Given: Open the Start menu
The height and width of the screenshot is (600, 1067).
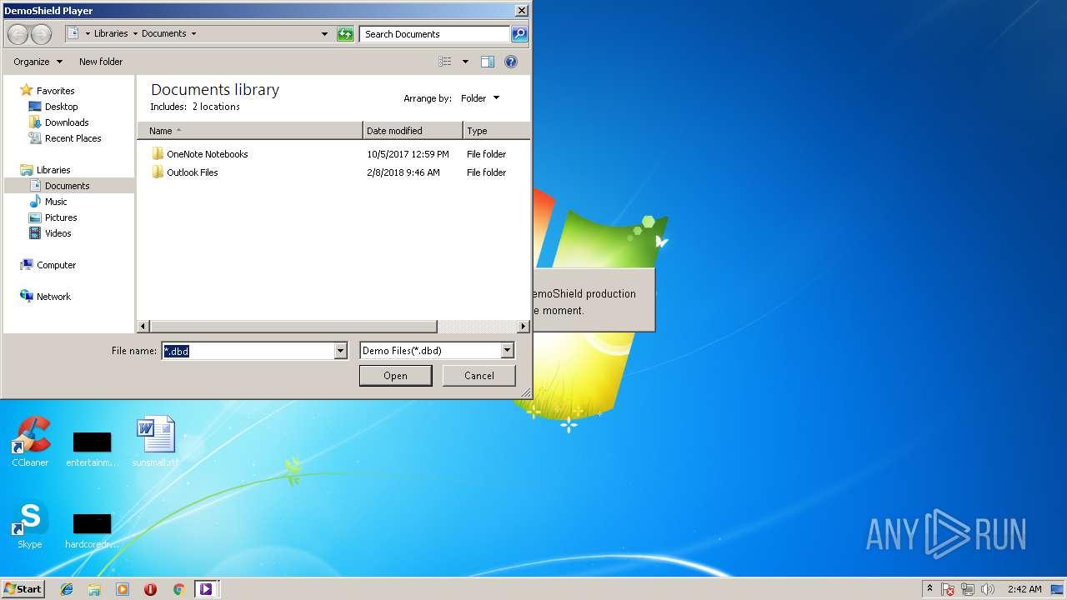Looking at the screenshot, I should (x=23, y=589).
